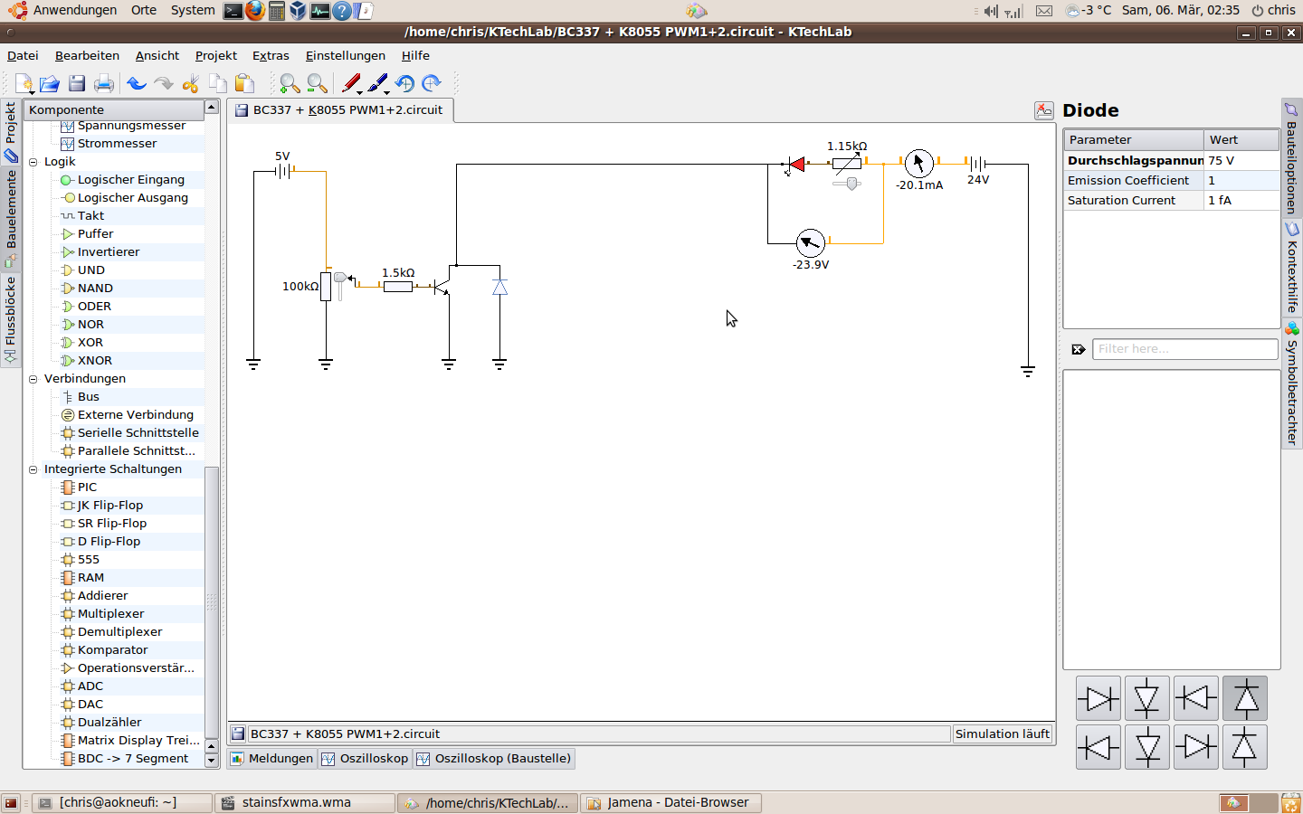Choose the top-row left-pointing diode orientation
Viewport: 1303px width, 814px height.
(x=1196, y=698)
